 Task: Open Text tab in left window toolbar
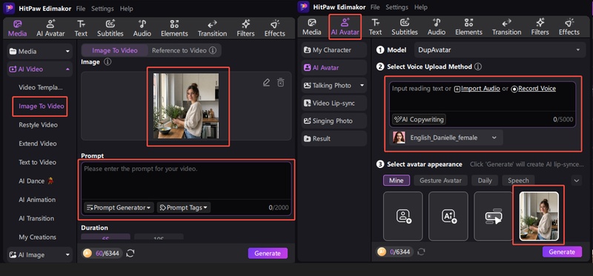point(81,28)
